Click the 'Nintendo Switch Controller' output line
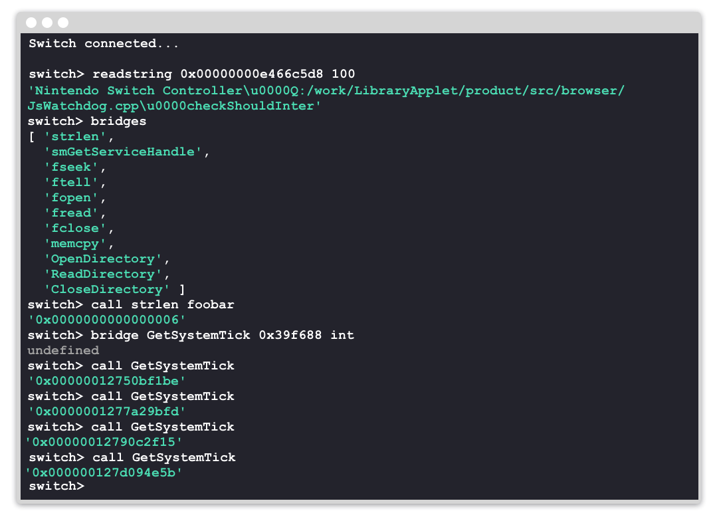The width and height of the screenshot is (717, 515). pyautogui.click(x=326, y=90)
